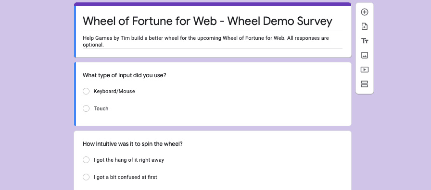Choose "I got a bit confused at first"

[x=86, y=177]
